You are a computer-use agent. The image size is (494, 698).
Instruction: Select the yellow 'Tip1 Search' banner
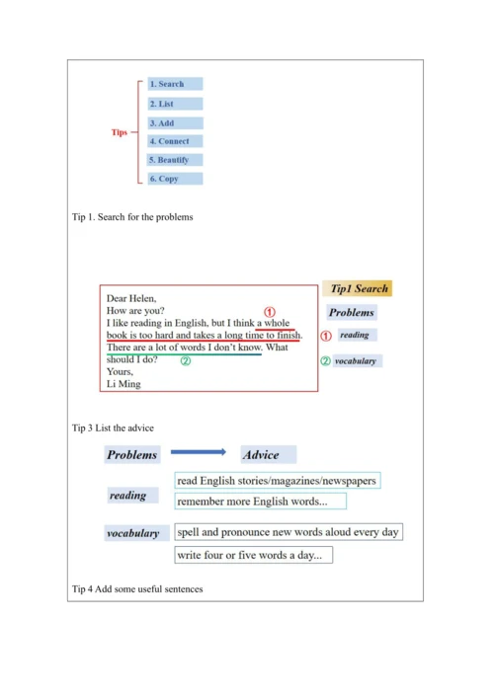tap(358, 288)
